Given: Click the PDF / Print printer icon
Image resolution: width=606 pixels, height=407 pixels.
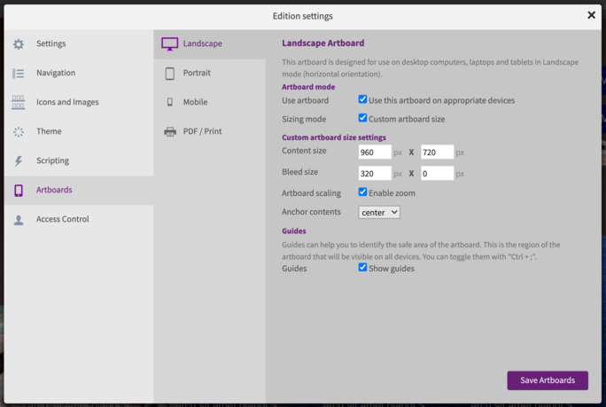Looking at the screenshot, I should 169,131.
